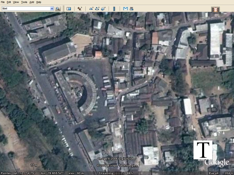Open the Edit menu
The height and width of the screenshot is (175, 234).
click(9, 2)
